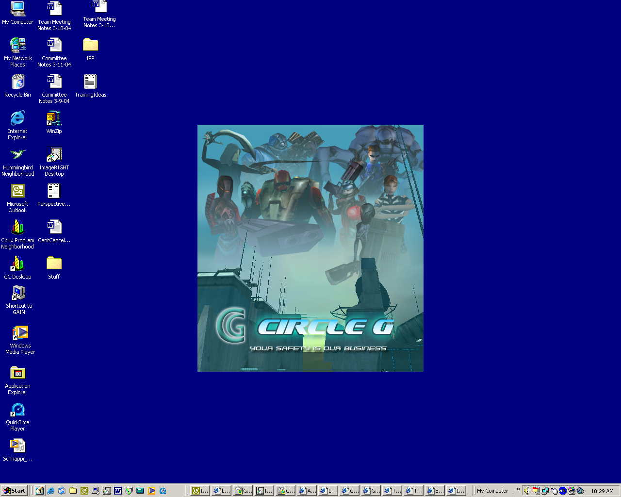Image resolution: width=621 pixels, height=497 pixels.
Task: Open the WinZip desktop shortcut
Action: pyautogui.click(x=54, y=119)
